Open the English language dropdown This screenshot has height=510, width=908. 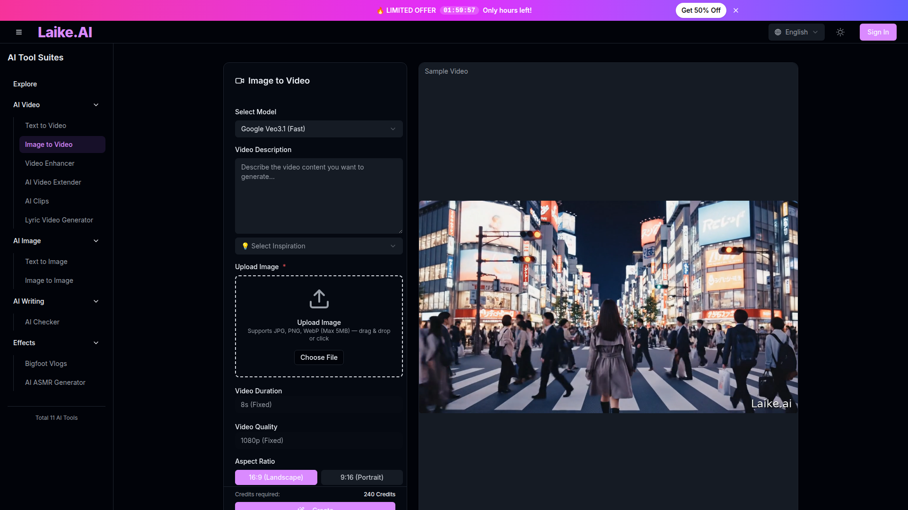(x=796, y=32)
